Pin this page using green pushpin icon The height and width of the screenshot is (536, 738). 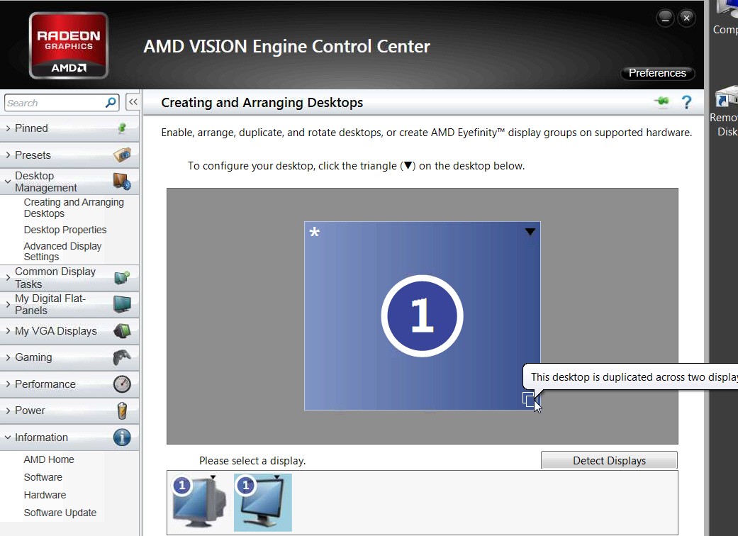point(661,101)
